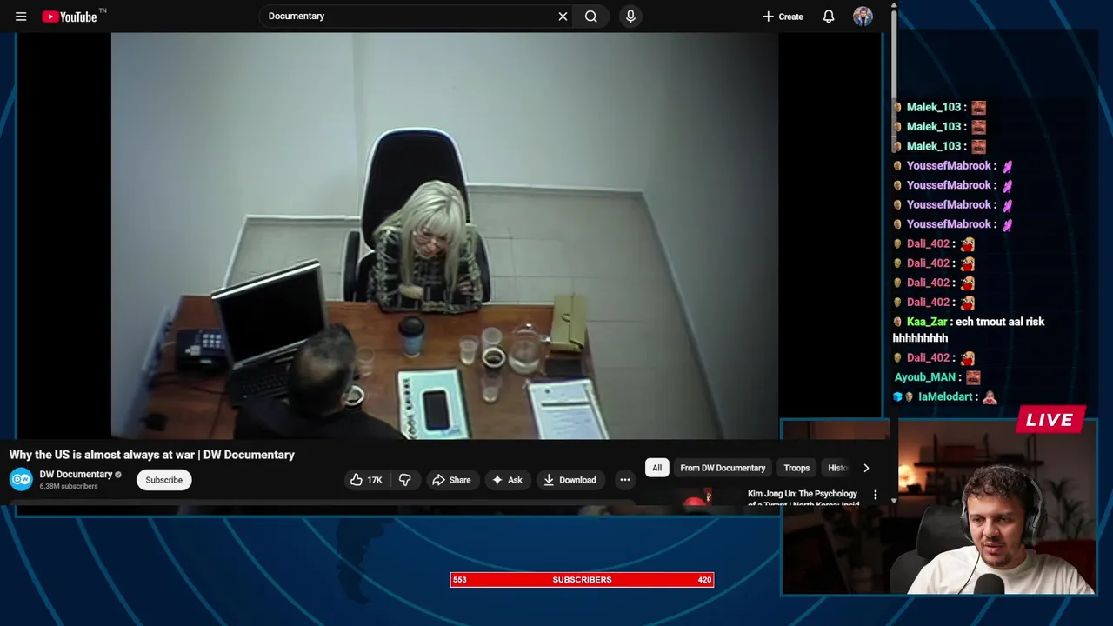The height and width of the screenshot is (626, 1113).
Task: Open Kim Jong Un video options menu
Action: coord(875,495)
